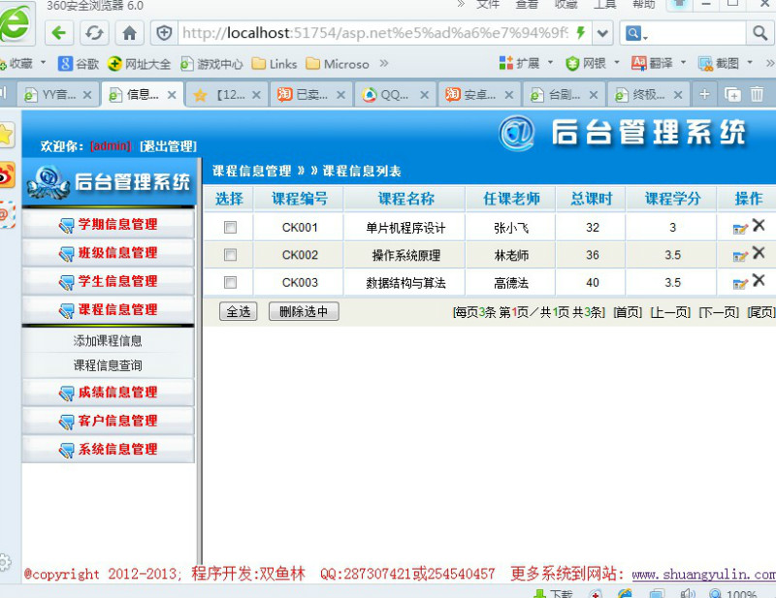This screenshot has width=776, height=598.
Task: Expand the 网银 dropdown
Action: click(x=617, y=63)
